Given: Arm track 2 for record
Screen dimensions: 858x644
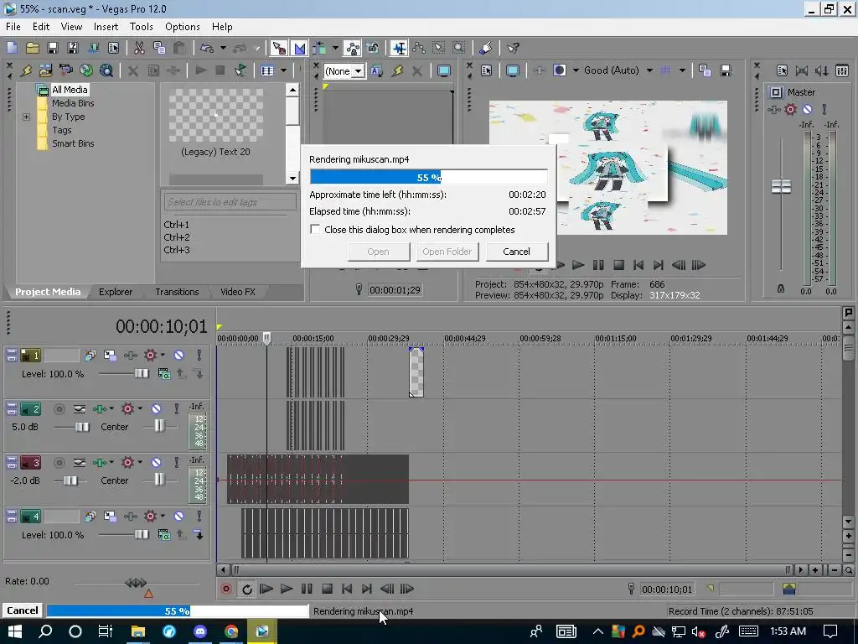Looking at the screenshot, I should (x=59, y=409).
